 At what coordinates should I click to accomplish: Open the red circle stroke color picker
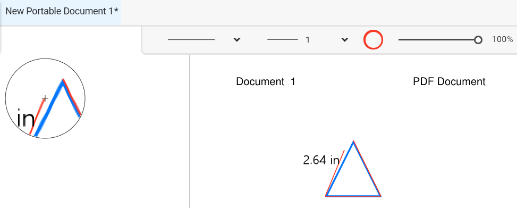373,39
